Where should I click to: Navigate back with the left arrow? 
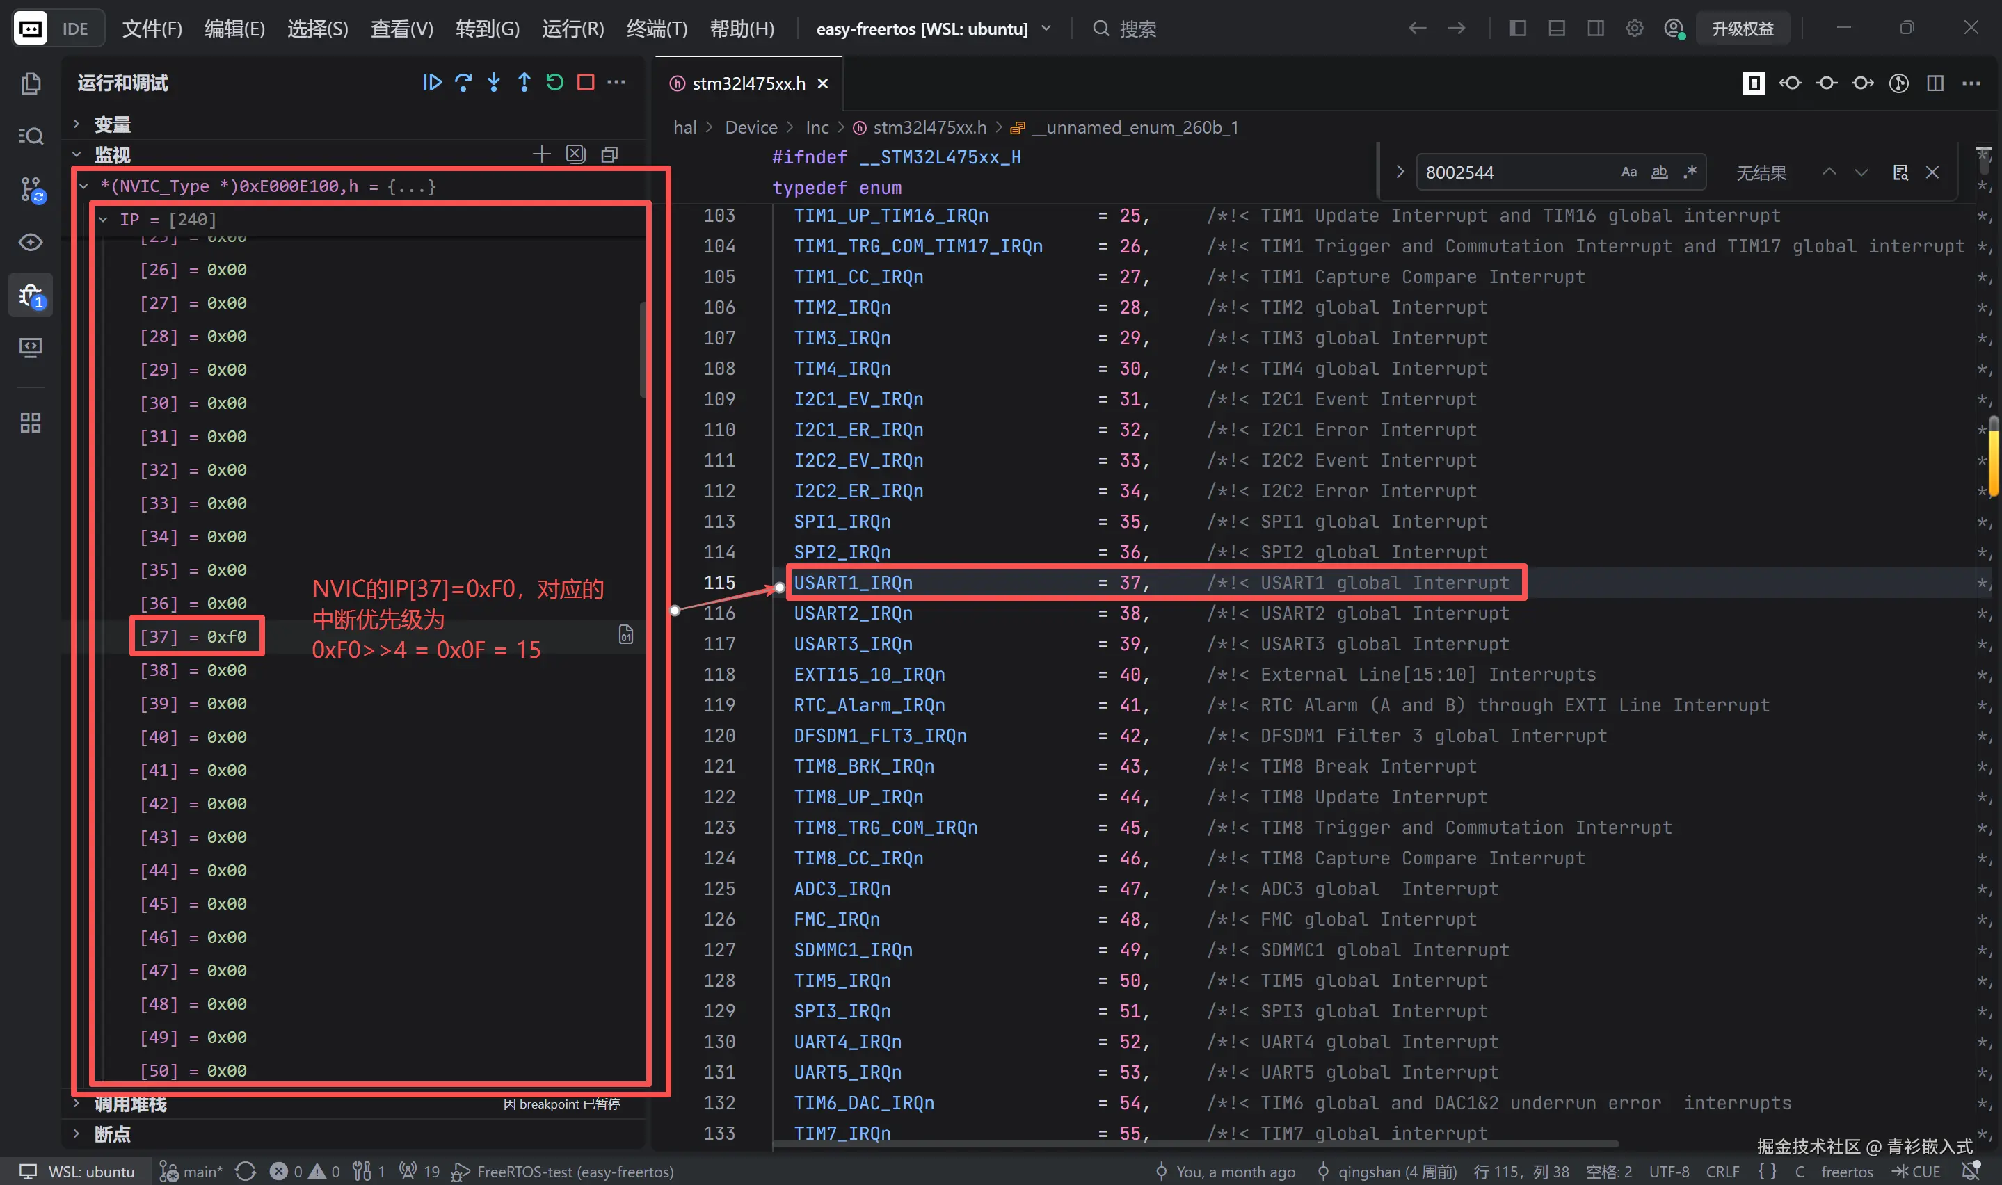tap(1418, 29)
